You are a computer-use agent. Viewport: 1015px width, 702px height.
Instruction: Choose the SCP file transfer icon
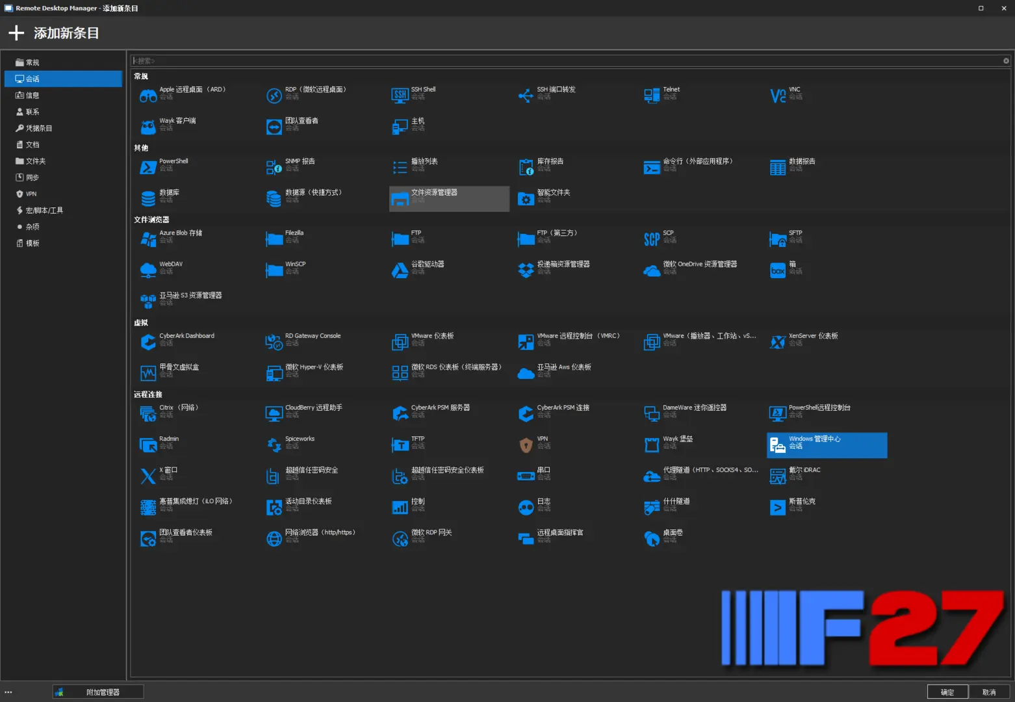pos(652,239)
